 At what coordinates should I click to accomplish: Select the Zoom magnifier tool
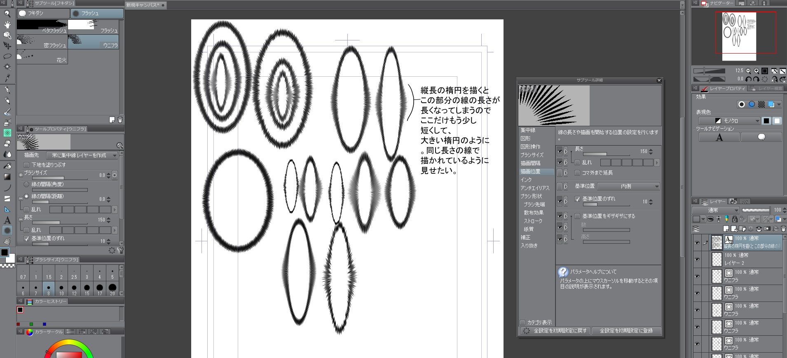(x=7, y=14)
